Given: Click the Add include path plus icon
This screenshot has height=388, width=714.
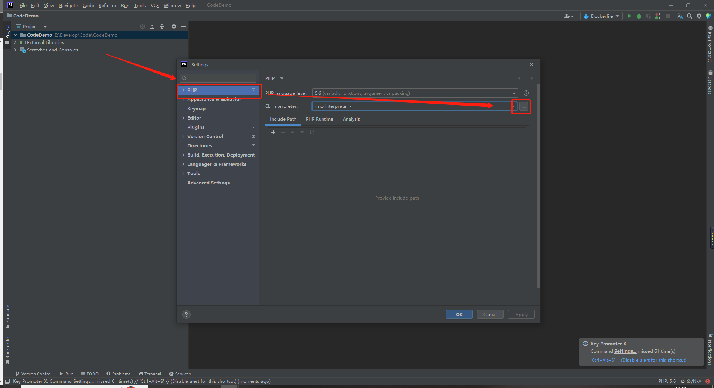Looking at the screenshot, I should click(x=273, y=132).
